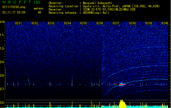Viewport: 171px width, 108px height.
Task: Click the 0234 time marker
Action: [x=67, y=23]
